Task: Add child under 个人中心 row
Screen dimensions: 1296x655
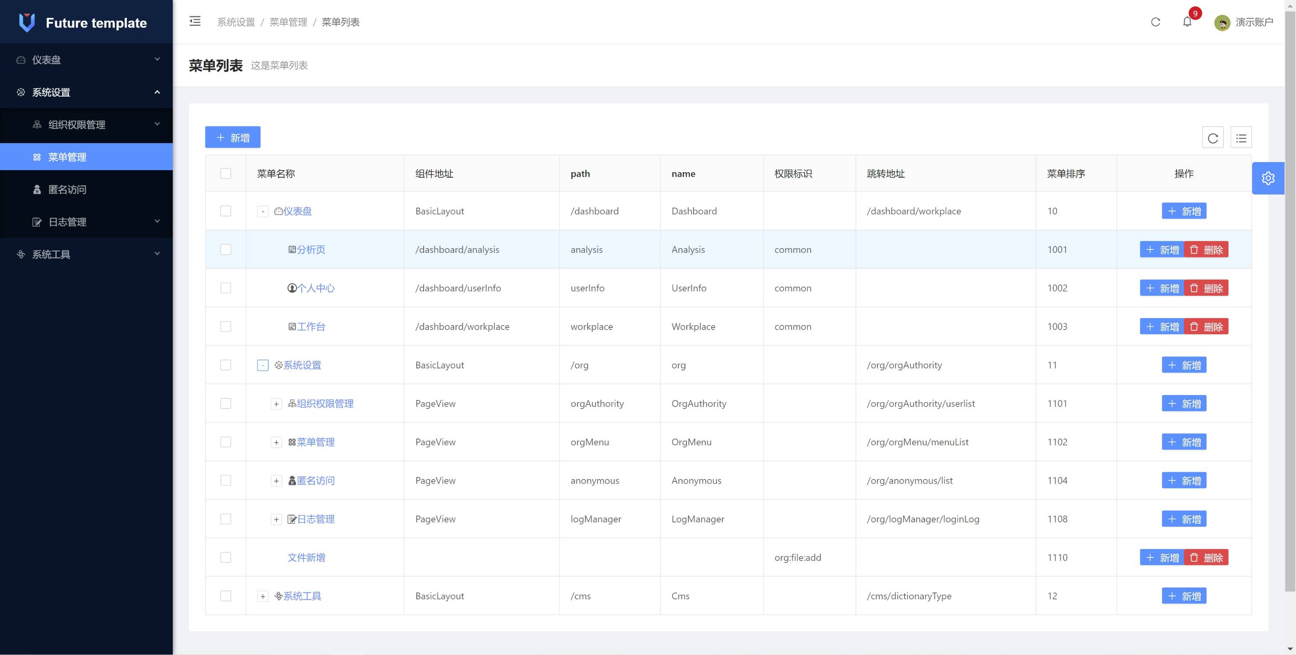Action: click(x=1162, y=288)
